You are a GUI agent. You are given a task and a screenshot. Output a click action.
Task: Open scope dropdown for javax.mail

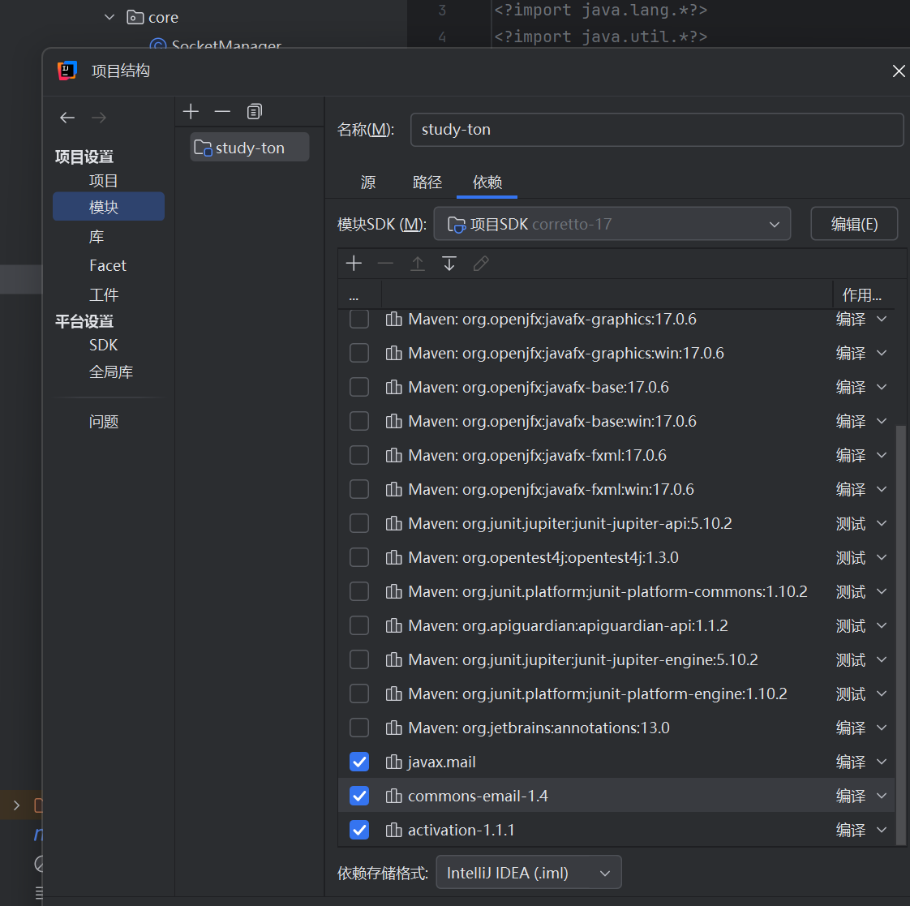pos(881,762)
